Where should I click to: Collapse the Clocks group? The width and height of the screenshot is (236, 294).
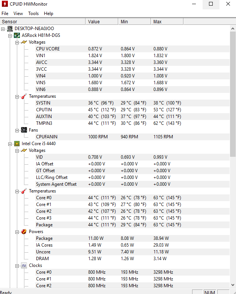[17, 266]
